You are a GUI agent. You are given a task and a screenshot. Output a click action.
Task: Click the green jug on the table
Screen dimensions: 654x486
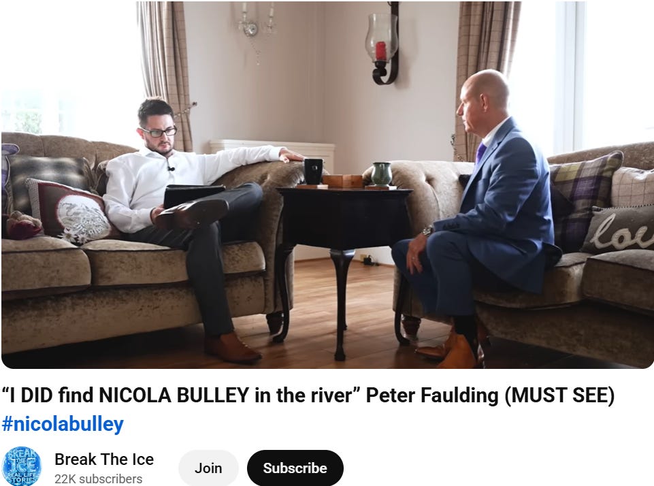click(x=381, y=174)
